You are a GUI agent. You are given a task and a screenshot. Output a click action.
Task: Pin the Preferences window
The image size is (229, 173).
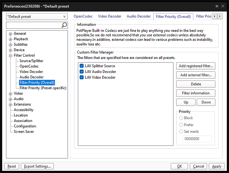pyautogui.click(x=217, y=6)
